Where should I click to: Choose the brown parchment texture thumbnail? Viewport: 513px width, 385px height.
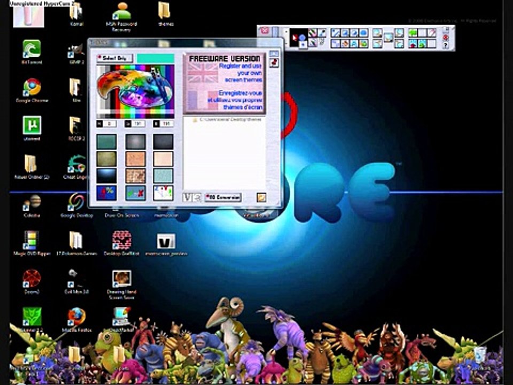135,176
